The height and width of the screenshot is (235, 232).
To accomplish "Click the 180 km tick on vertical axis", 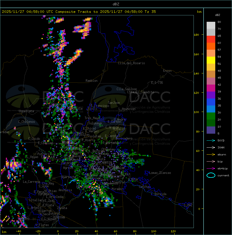I will tap(196, 35).
